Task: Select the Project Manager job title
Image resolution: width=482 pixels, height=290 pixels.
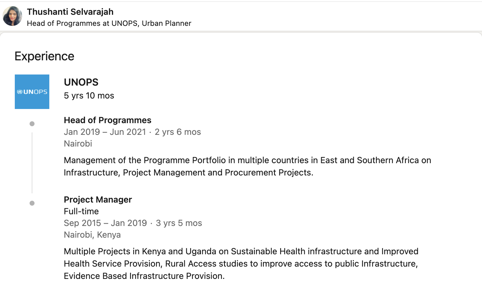Action: (98, 199)
